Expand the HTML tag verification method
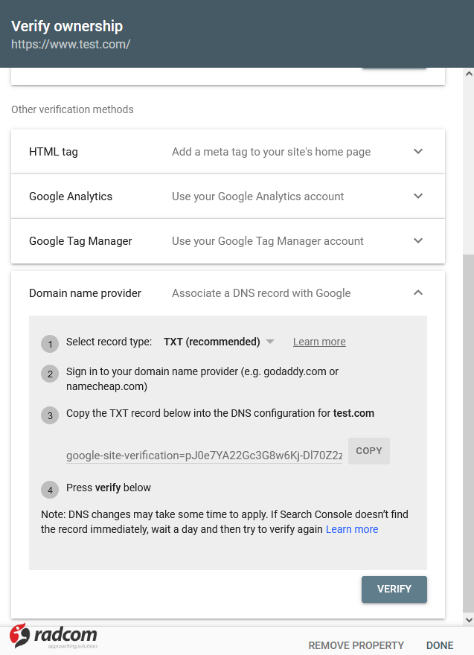 coord(418,152)
